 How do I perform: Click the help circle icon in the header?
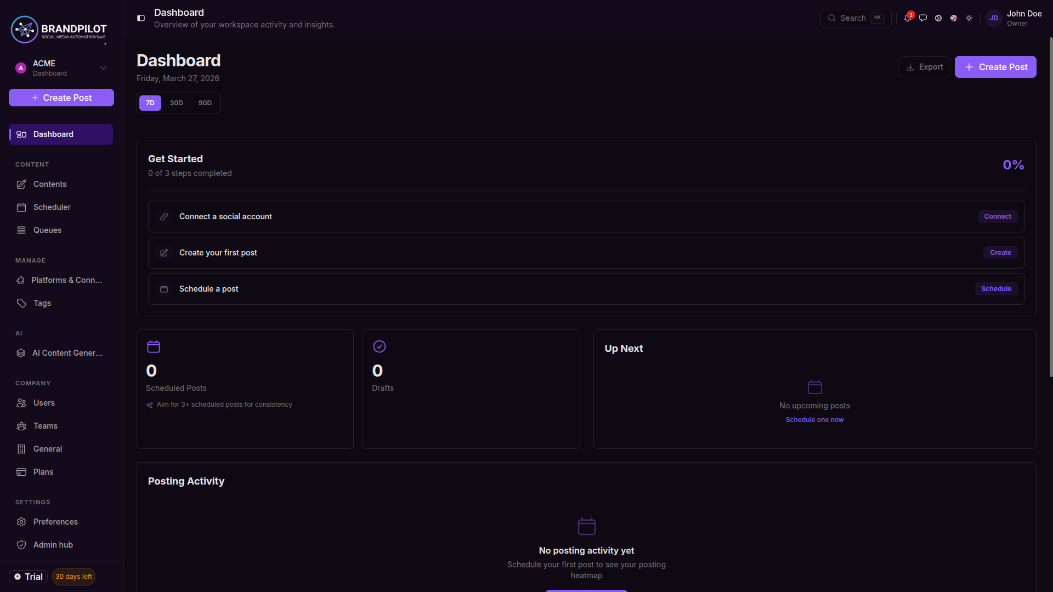pos(938,18)
